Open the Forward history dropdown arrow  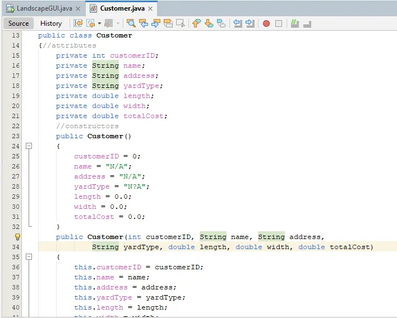coord(118,24)
